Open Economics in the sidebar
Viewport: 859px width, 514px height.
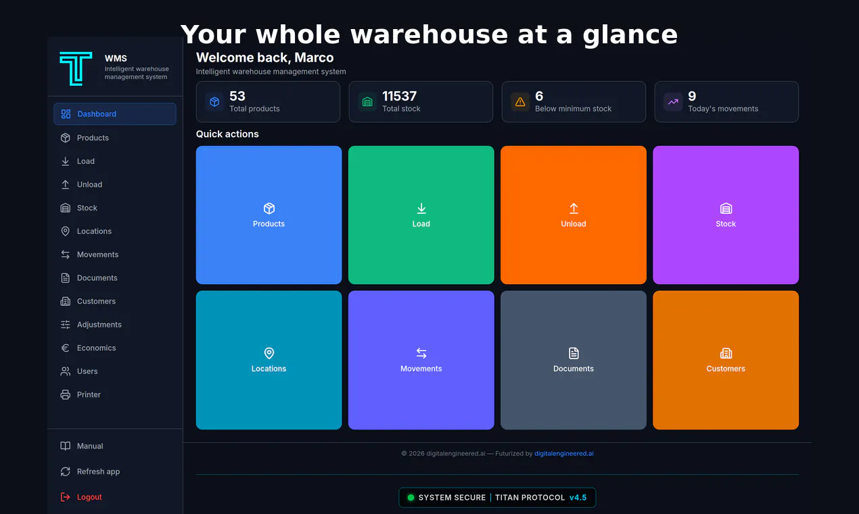[x=115, y=348]
